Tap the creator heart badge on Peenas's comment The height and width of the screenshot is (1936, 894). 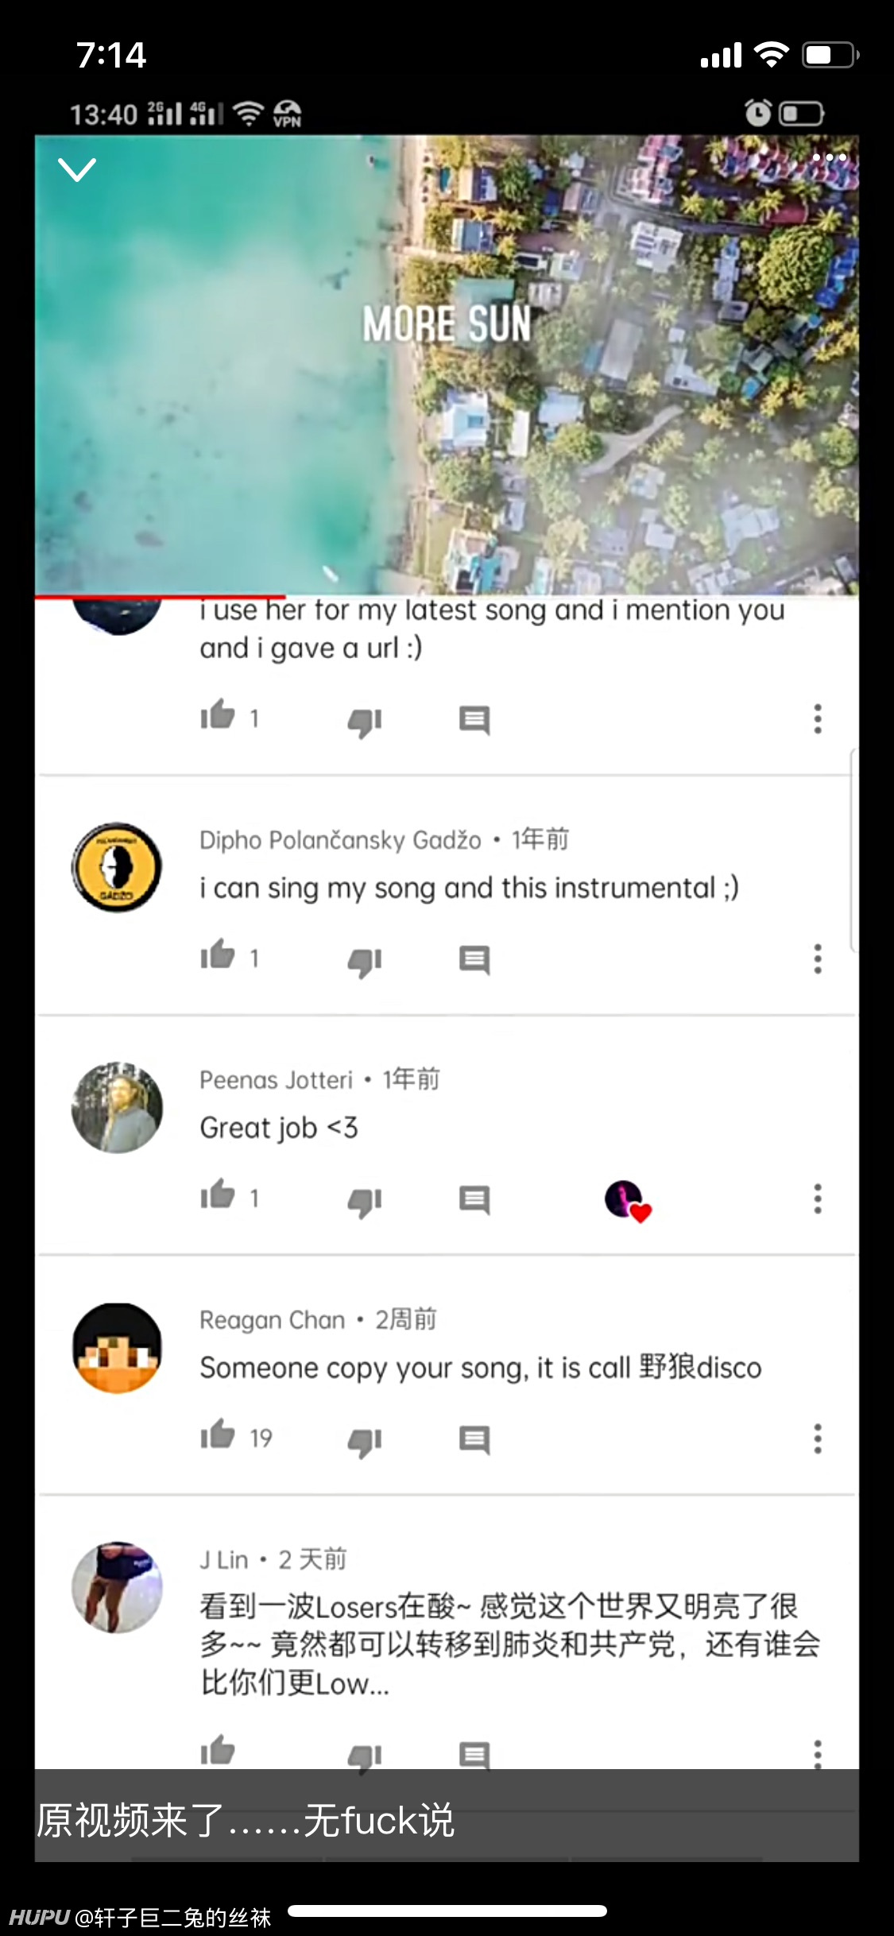(x=628, y=1200)
